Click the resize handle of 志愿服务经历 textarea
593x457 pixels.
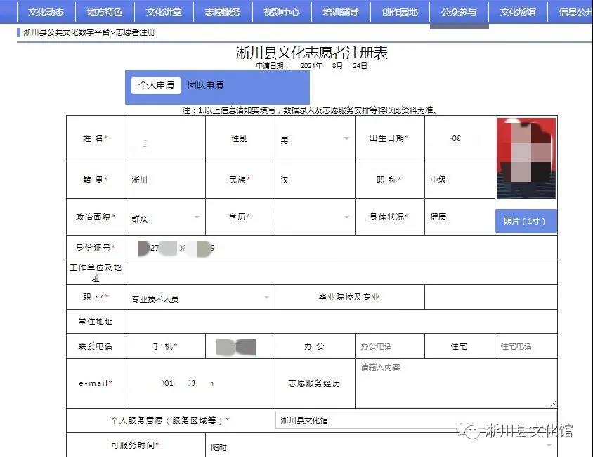(553, 404)
